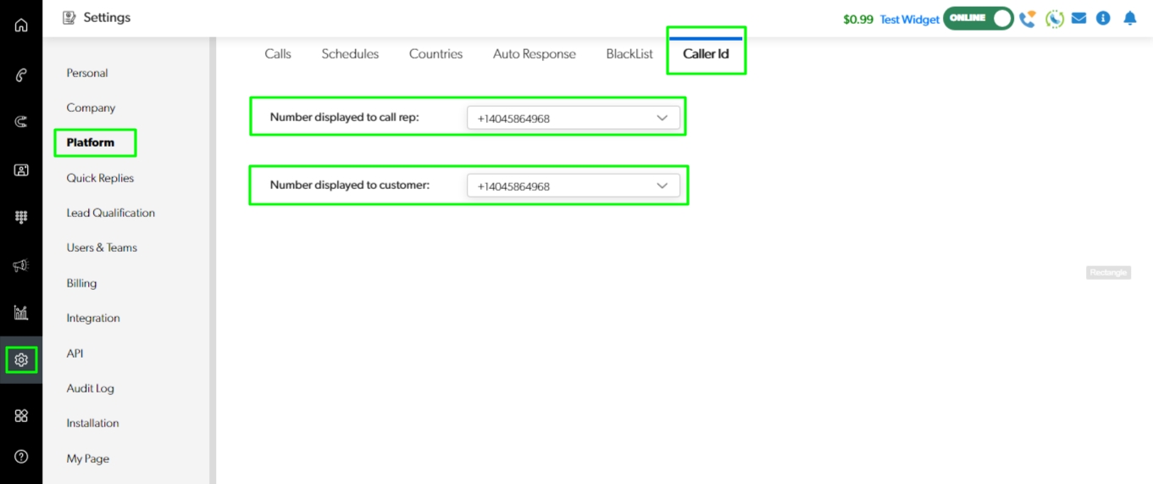
Task: Open the dial pad icon in sidebar
Action: click(x=21, y=217)
